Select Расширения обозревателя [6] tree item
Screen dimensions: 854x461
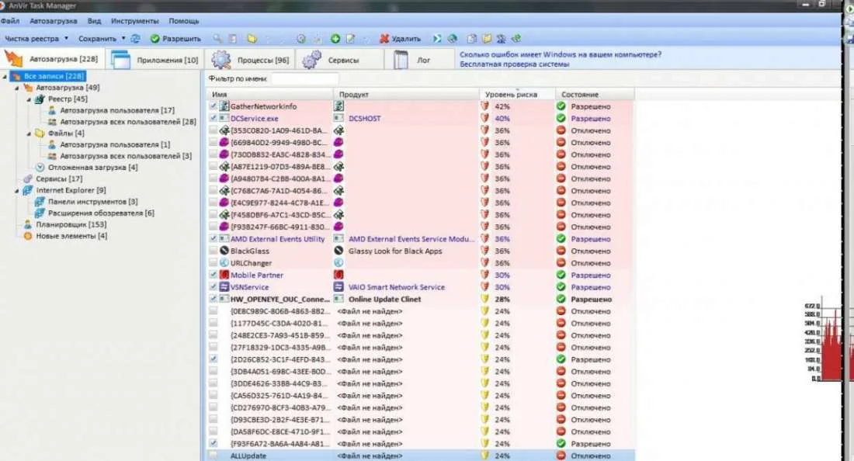point(101,213)
